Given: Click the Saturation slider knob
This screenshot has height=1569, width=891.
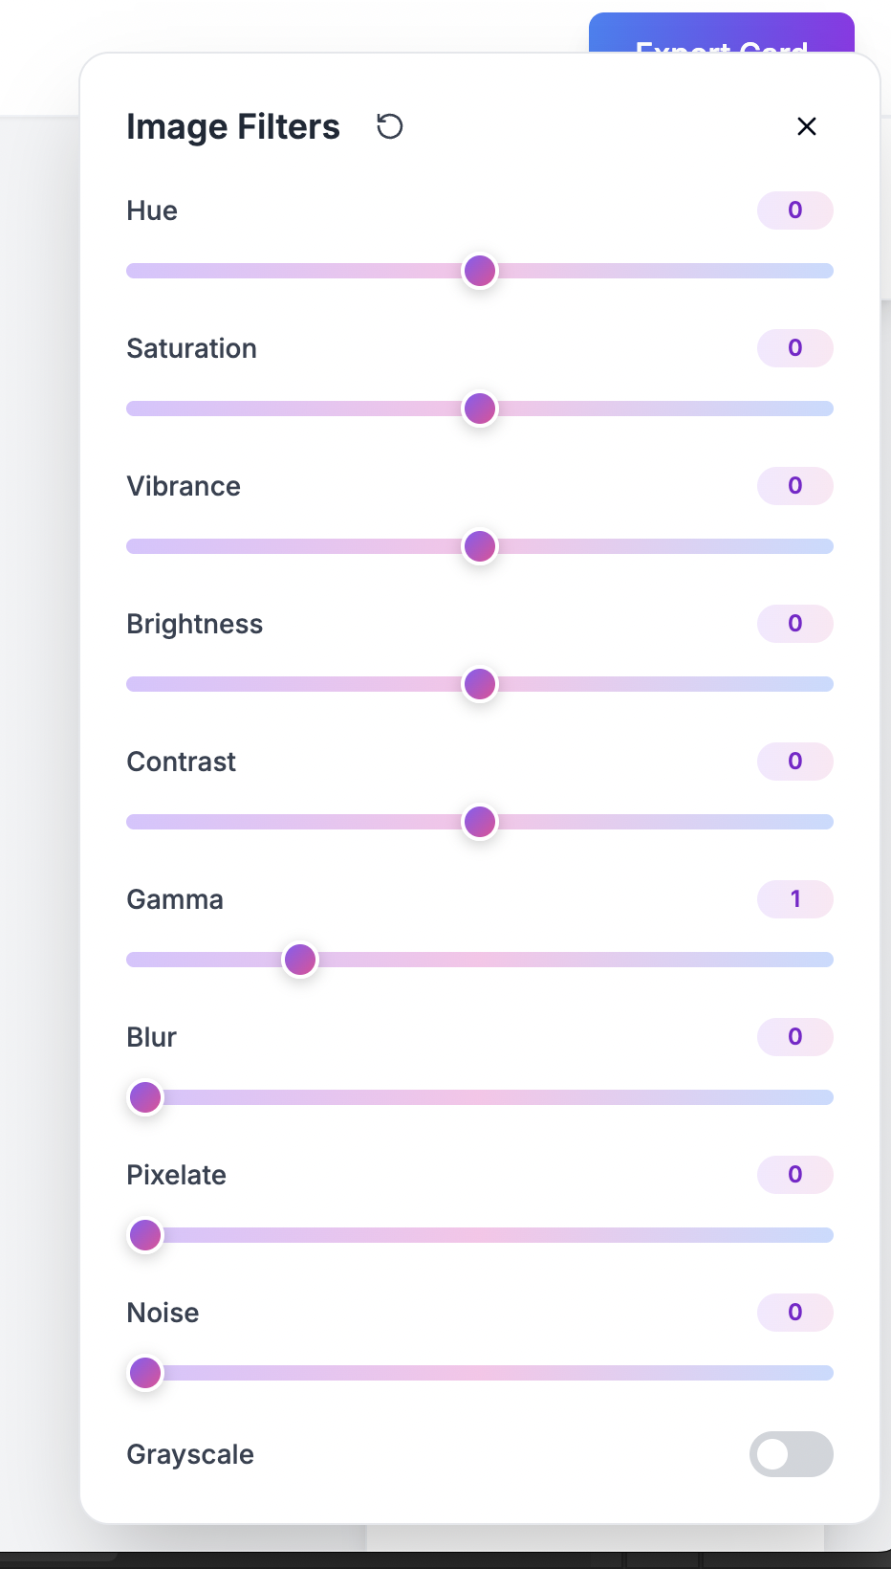Looking at the screenshot, I should (x=480, y=409).
